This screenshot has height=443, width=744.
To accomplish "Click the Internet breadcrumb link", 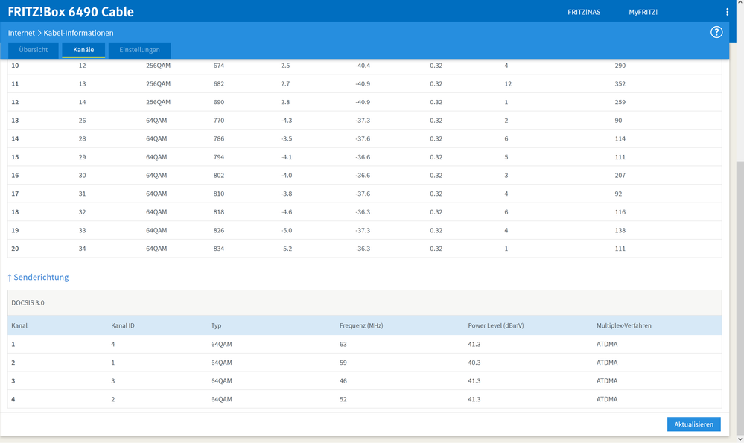I will click(x=22, y=33).
